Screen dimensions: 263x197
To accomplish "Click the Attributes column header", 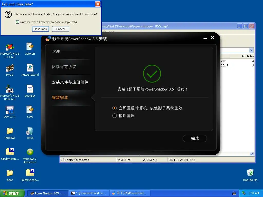I will click(x=242, y=56).
